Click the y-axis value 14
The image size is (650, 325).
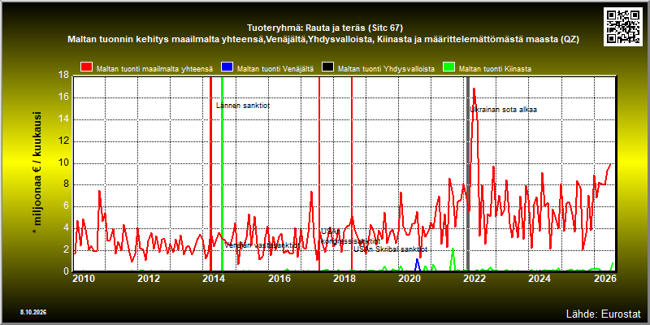[63, 119]
